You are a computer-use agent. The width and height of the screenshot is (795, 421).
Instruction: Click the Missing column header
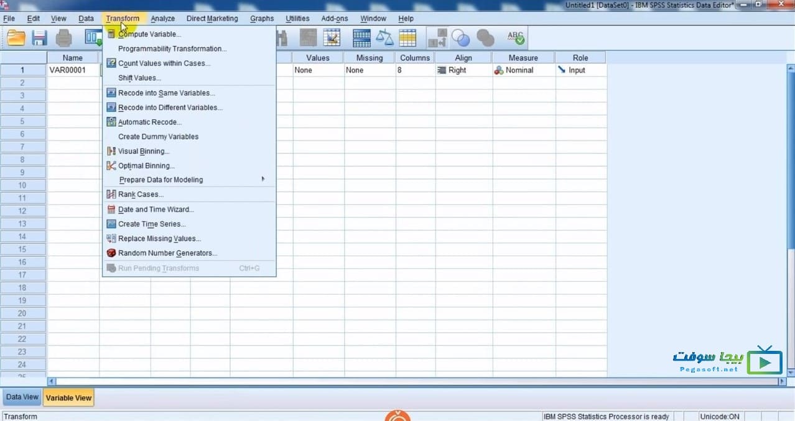370,58
